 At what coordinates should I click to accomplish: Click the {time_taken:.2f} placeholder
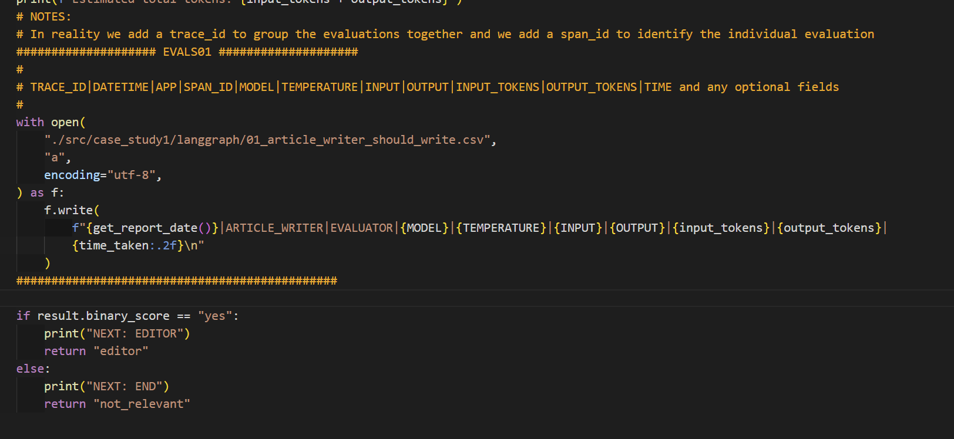[127, 246]
